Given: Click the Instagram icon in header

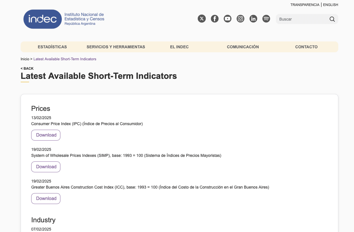Looking at the screenshot, I should pos(240,19).
